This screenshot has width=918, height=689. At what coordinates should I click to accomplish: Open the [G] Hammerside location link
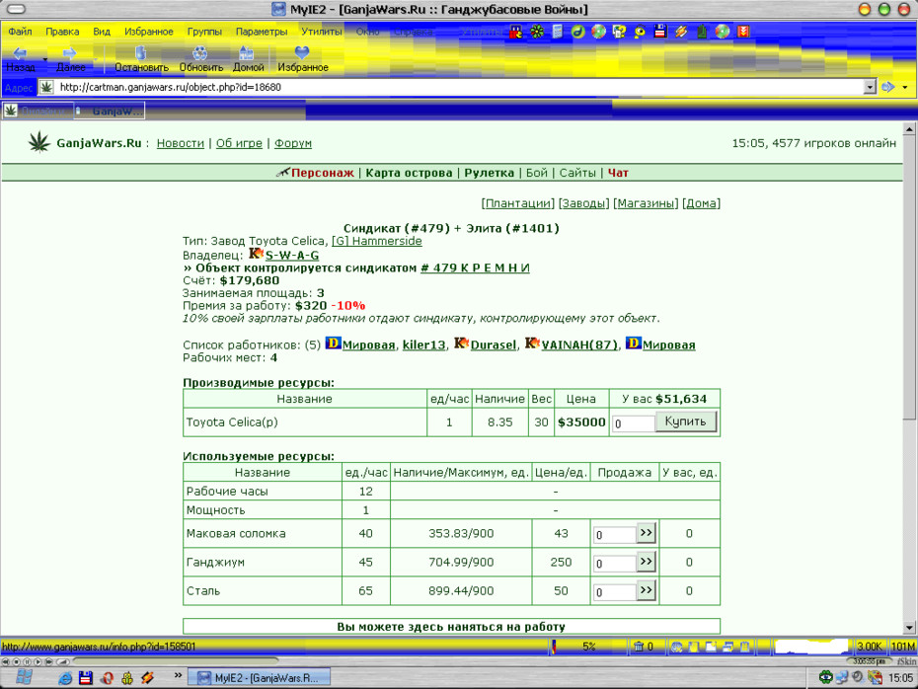[x=376, y=241]
